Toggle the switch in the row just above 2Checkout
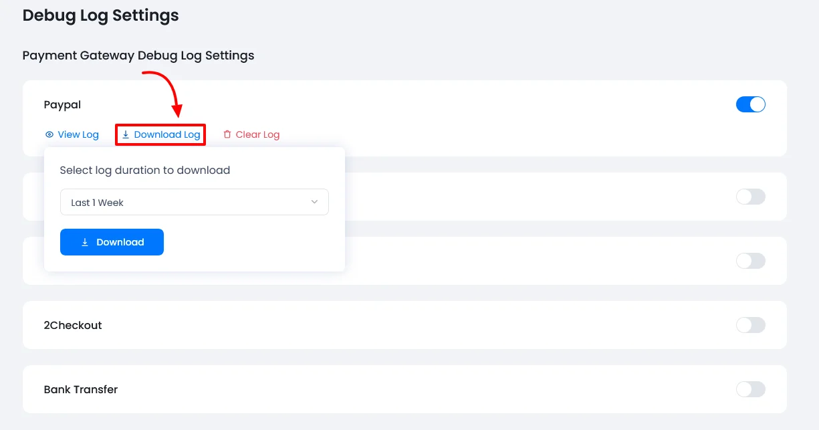 pyautogui.click(x=750, y=261)
